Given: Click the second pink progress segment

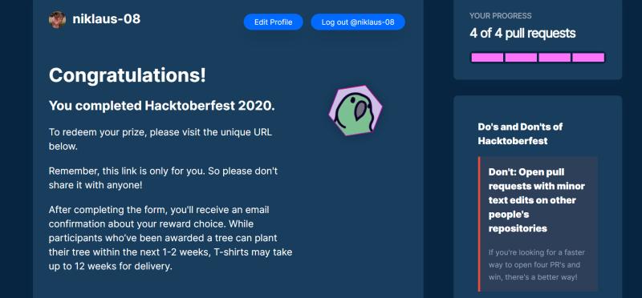Looking at the screenshot, I should [521, 58].
